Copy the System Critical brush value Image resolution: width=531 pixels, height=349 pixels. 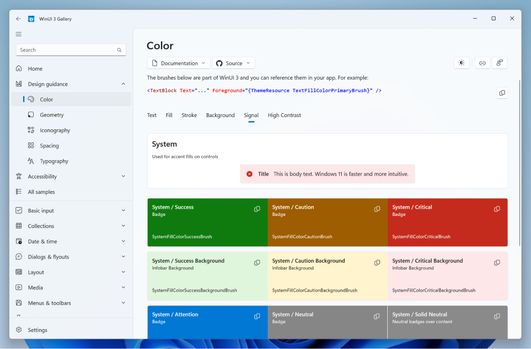tap(496, 209)
